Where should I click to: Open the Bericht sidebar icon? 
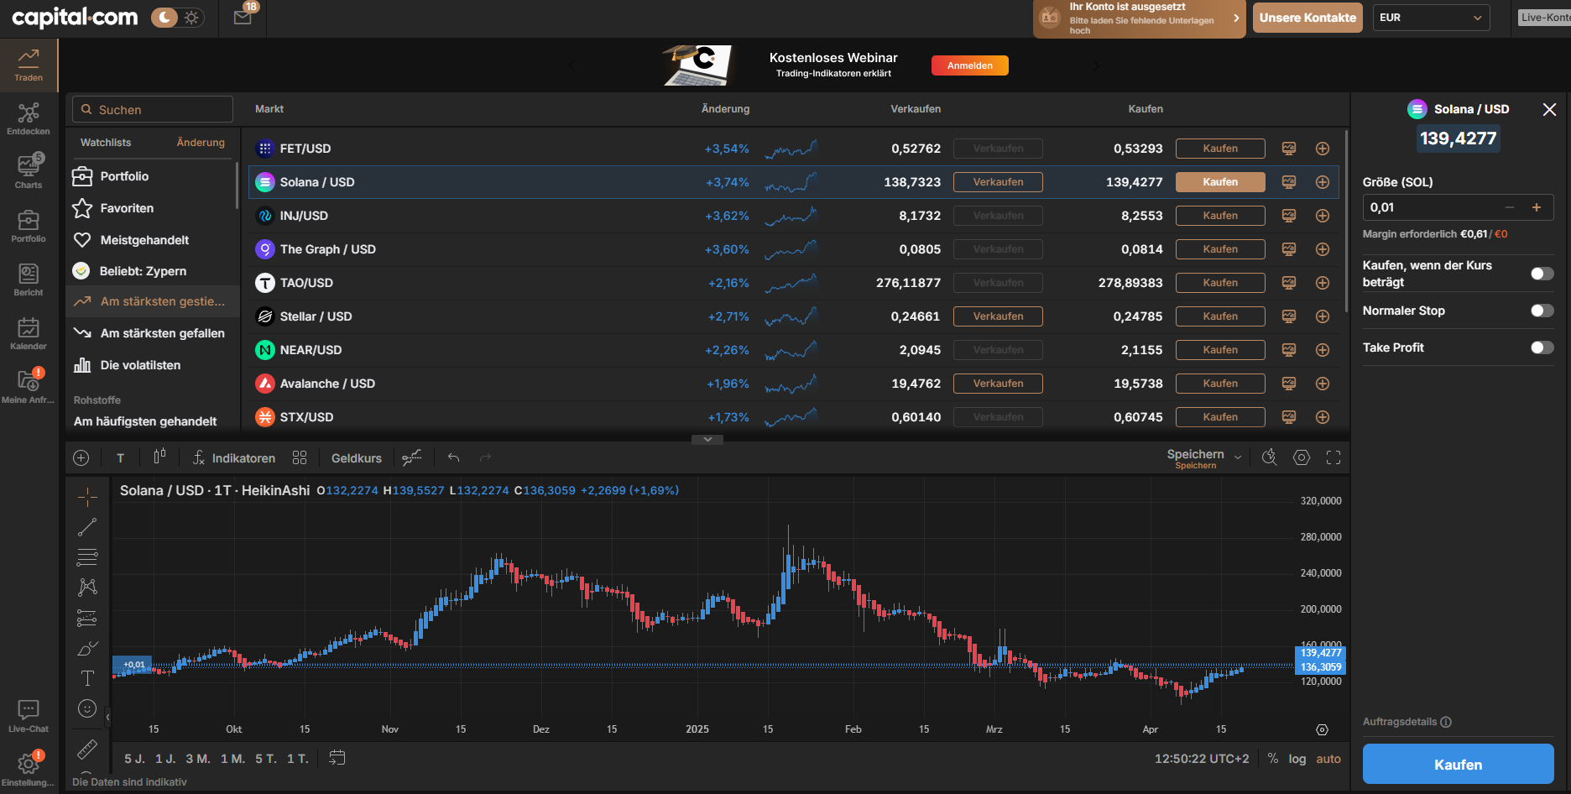coord(29,279)
